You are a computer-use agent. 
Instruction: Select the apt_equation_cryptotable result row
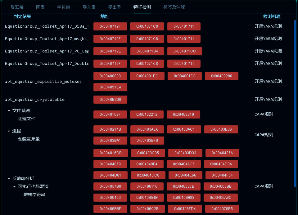(35, 100)
